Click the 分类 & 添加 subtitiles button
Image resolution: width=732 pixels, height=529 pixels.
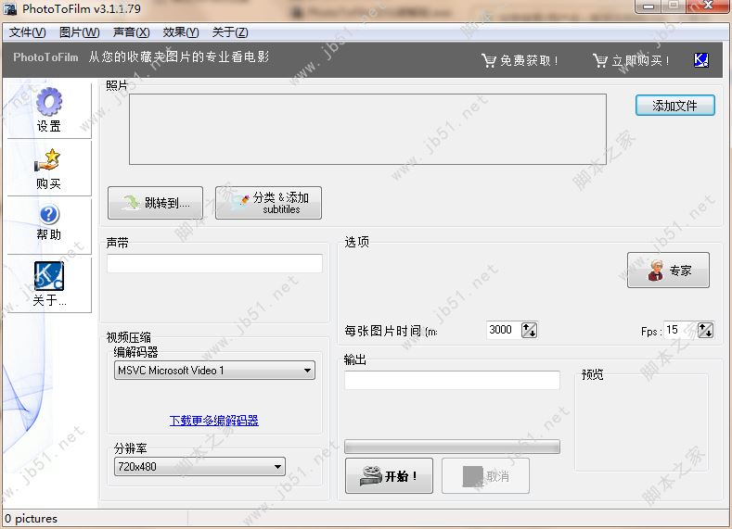click(268, 203)
